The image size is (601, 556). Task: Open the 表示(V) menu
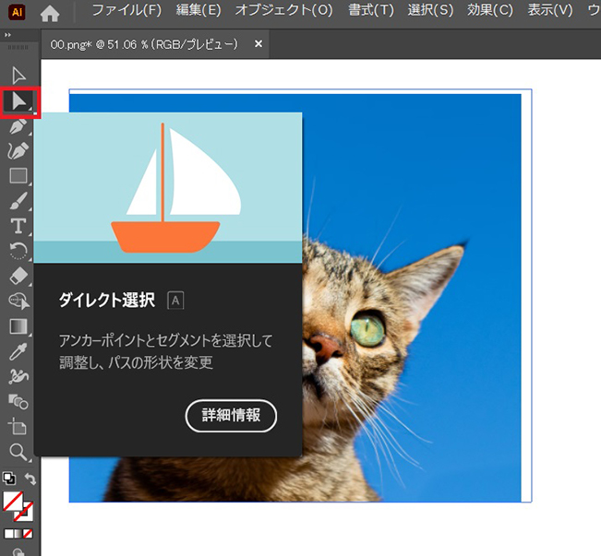pyautogui.click(x=550, y=10)
